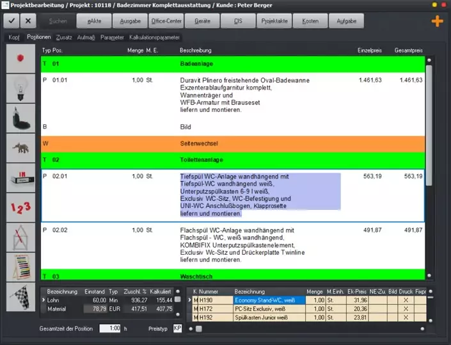This screenshot has height=345, width=451.
Task: Click the IN document tray sidebar icon
Action: 20,178
